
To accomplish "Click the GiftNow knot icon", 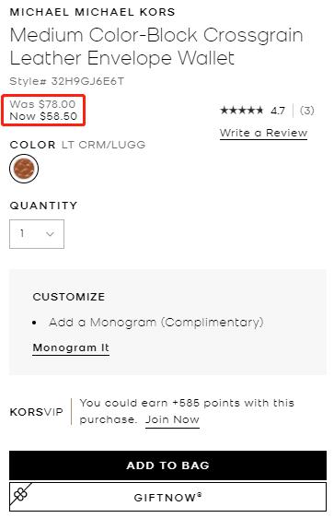I will [x=20, y=495].
